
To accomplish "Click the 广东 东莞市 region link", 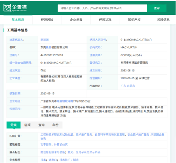I will point(128,86).
